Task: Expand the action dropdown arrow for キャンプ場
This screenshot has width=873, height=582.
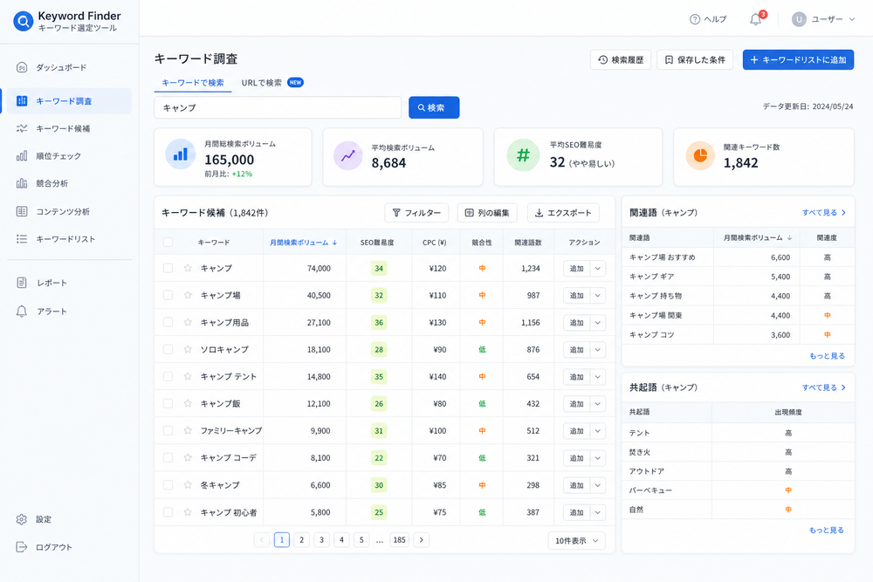Action: point(597,296)
